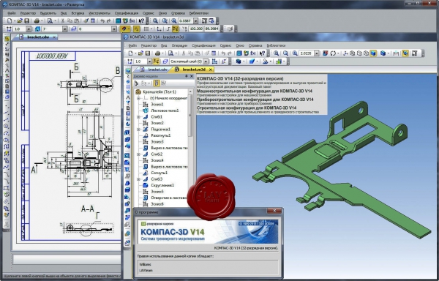The width and height of the screenshot is (439, 281).
Task: Open Файл menu in bracket.m3d window
Action: 132,45
